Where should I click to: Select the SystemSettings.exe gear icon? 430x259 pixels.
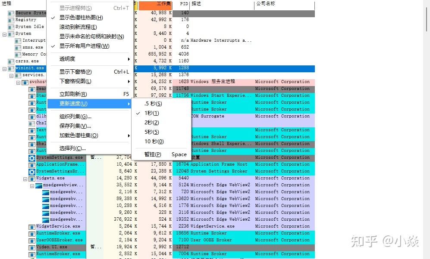pyautogui.click(x=32, y=157)
